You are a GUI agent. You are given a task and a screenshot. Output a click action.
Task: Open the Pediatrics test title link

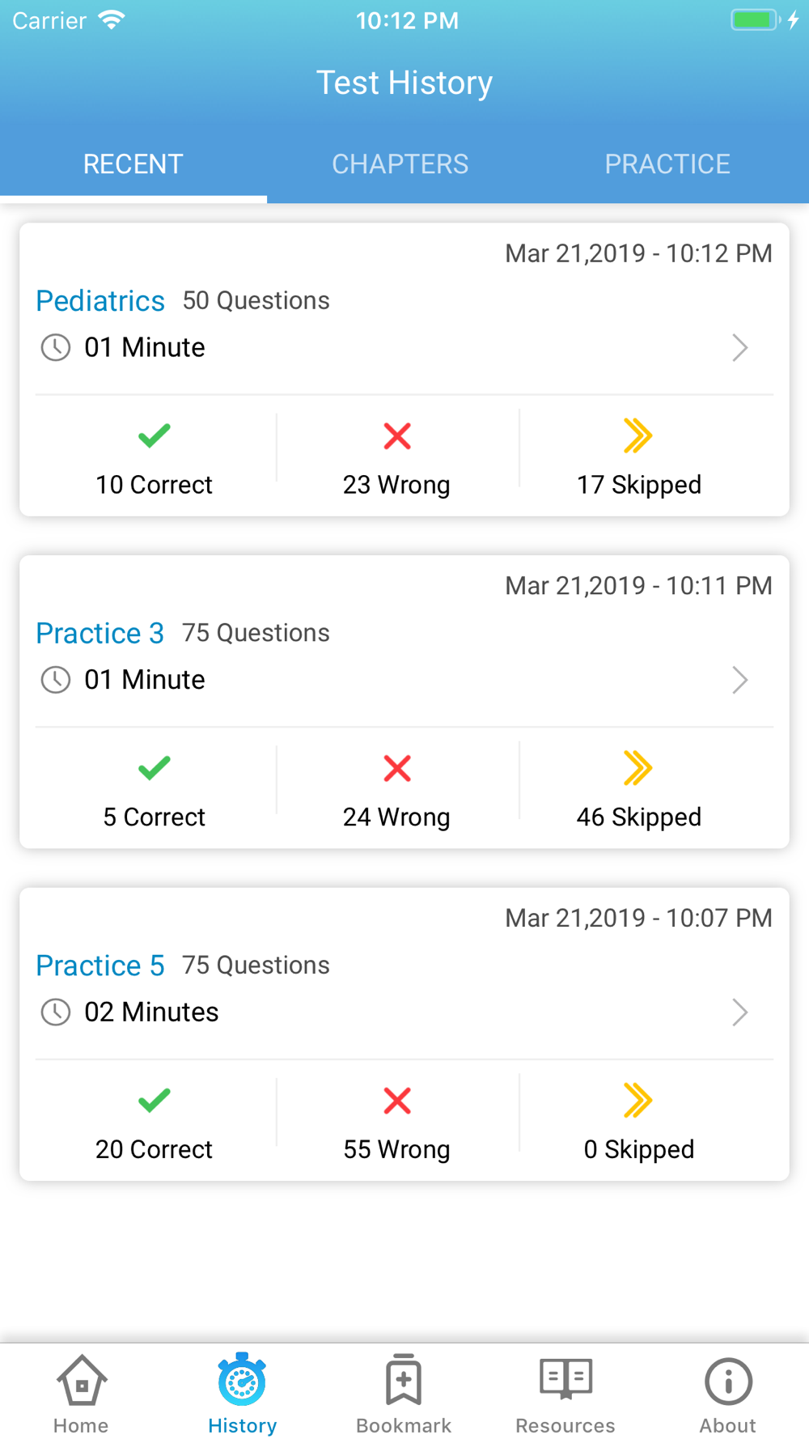tap(100, 301)
